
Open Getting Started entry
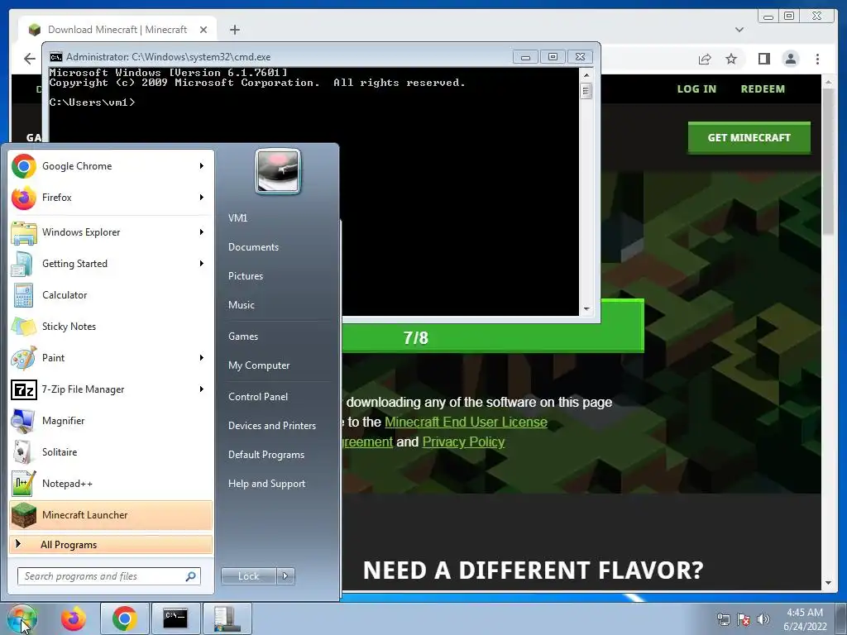point(111,264)
